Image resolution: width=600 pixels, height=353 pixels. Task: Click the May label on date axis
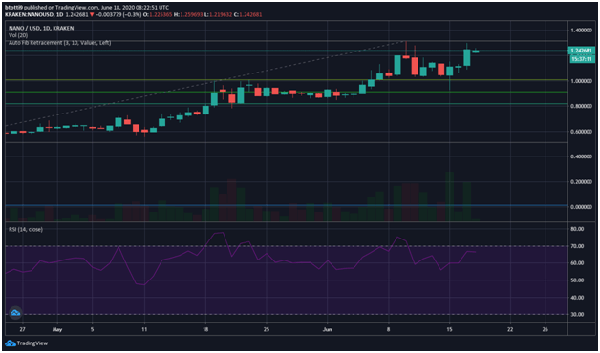point(57,329)
